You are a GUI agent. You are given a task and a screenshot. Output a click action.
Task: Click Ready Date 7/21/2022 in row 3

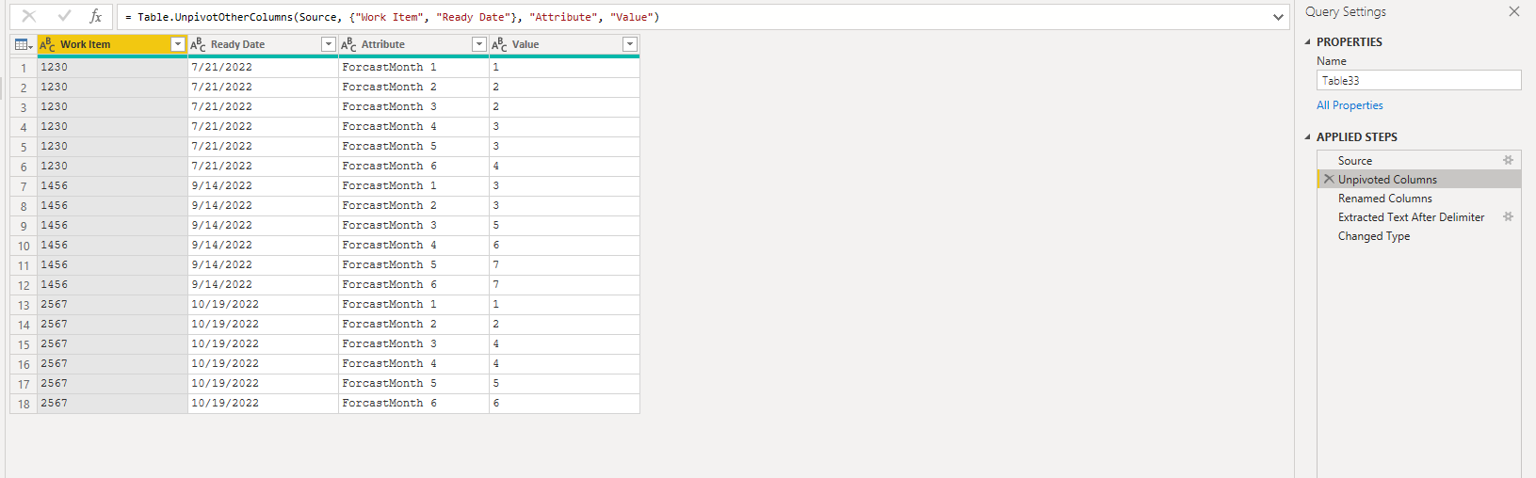click(263, 107)
